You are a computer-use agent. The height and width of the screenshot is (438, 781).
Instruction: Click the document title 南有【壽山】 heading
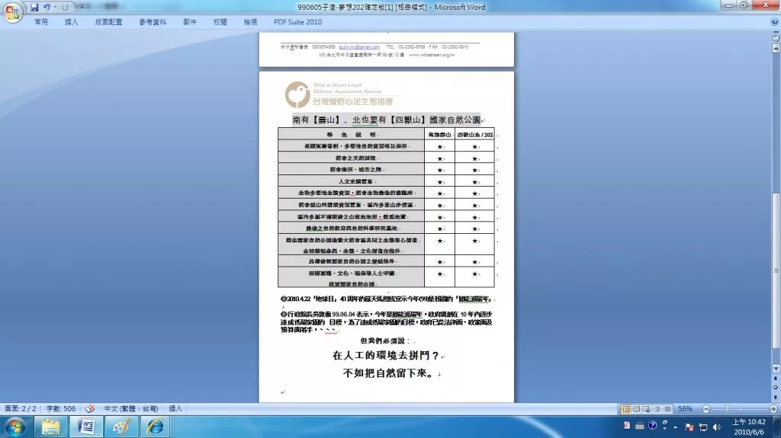point(387,120)
